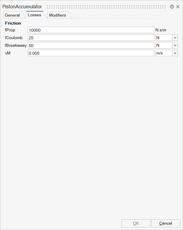This screenshot has width=183, height=230.
Task: Click the Cancel button
Action: coord(166,223)
